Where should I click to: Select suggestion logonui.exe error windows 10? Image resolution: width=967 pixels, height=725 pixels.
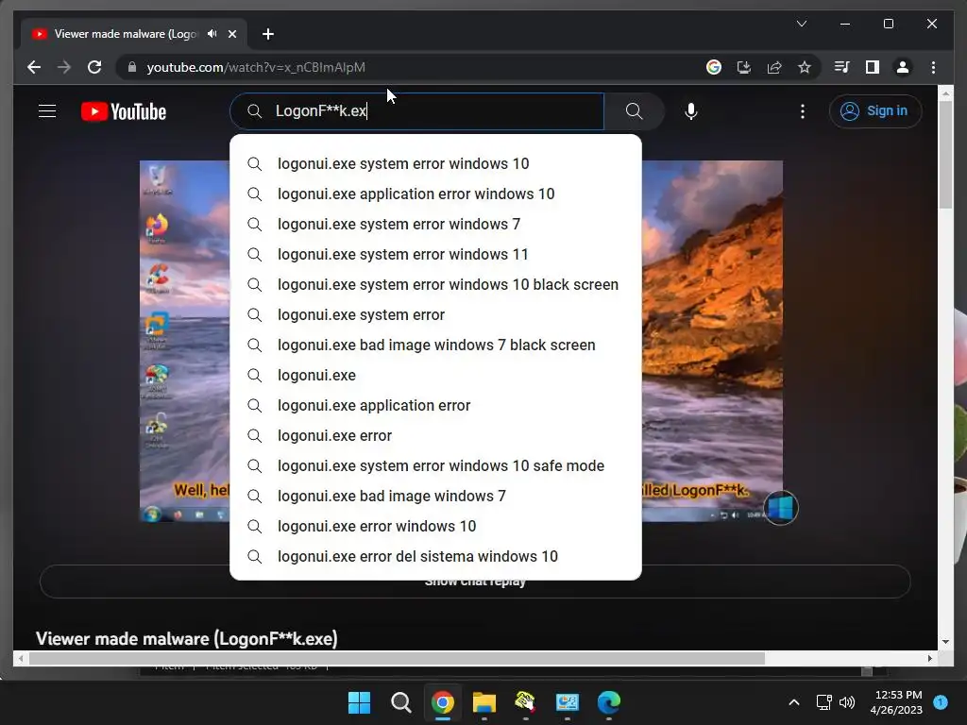click(435, 526)
